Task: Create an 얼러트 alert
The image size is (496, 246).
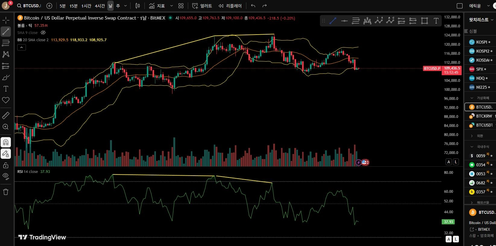Action: click(x=202, y=6)
